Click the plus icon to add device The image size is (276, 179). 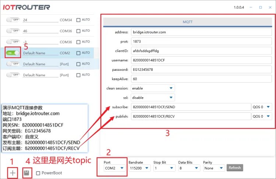(13, 173)
